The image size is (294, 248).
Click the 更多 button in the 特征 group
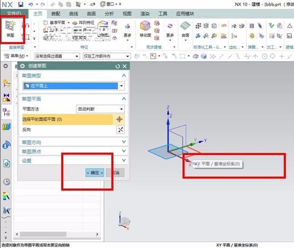coord(127,31)
